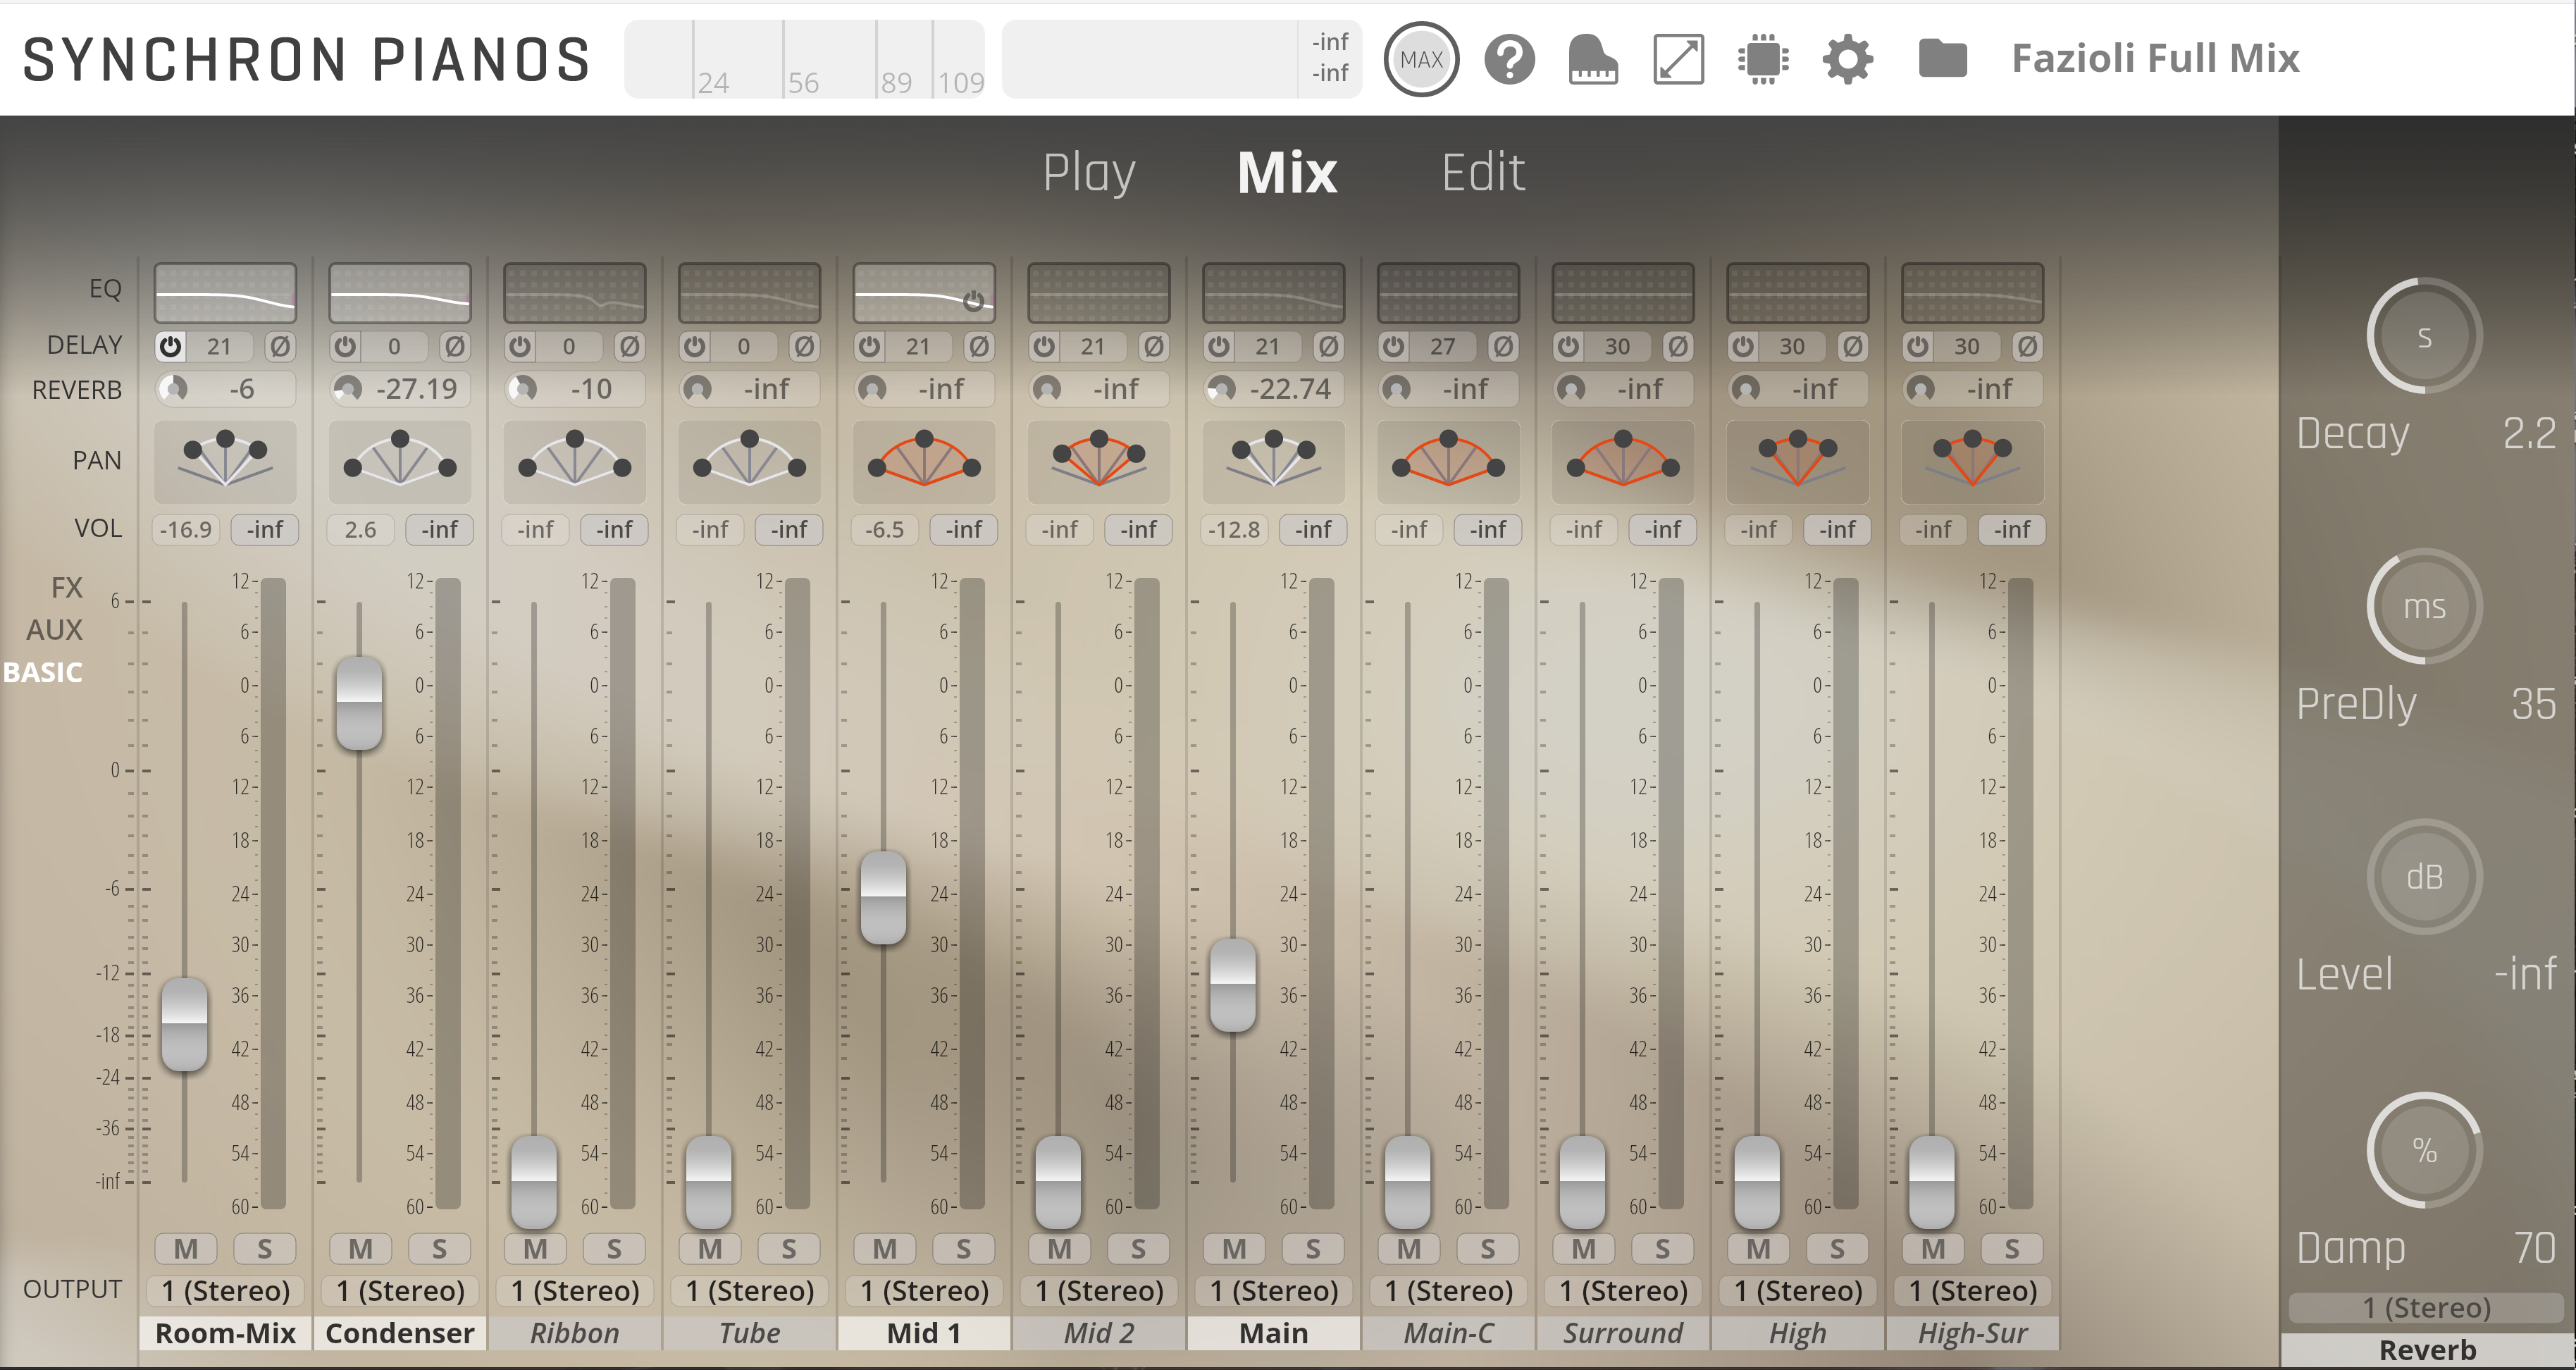Click the Reverb Damp knob

pos(2424,1150)
